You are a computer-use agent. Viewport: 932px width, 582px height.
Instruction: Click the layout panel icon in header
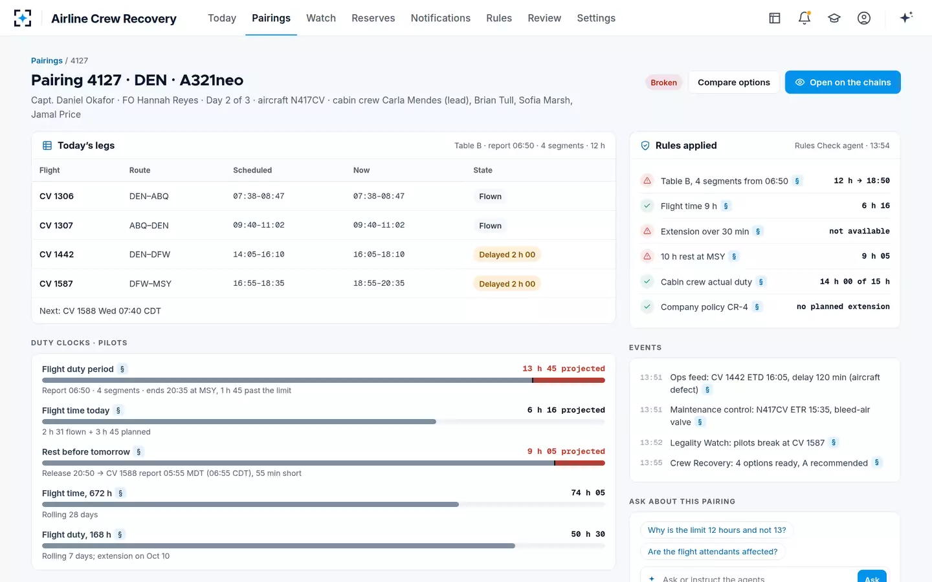[x=775, y=18]
